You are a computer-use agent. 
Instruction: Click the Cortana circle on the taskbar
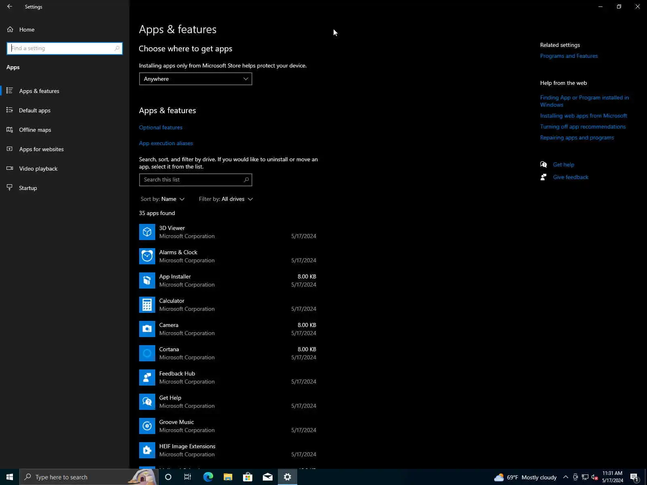click(168, 477)
